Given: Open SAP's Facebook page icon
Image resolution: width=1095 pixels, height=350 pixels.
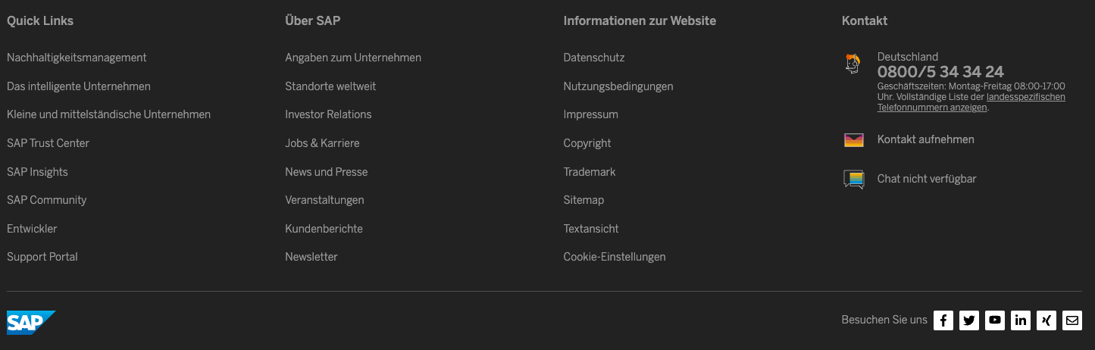Looking at the screenshot, I should (943, 320).
